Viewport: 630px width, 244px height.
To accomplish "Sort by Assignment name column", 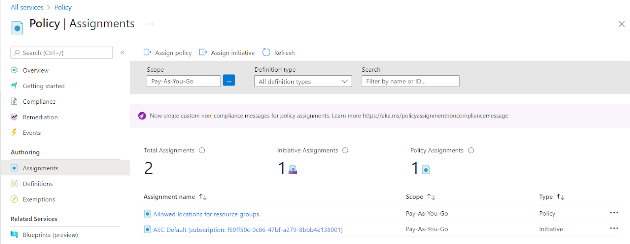I will [203, 197].
